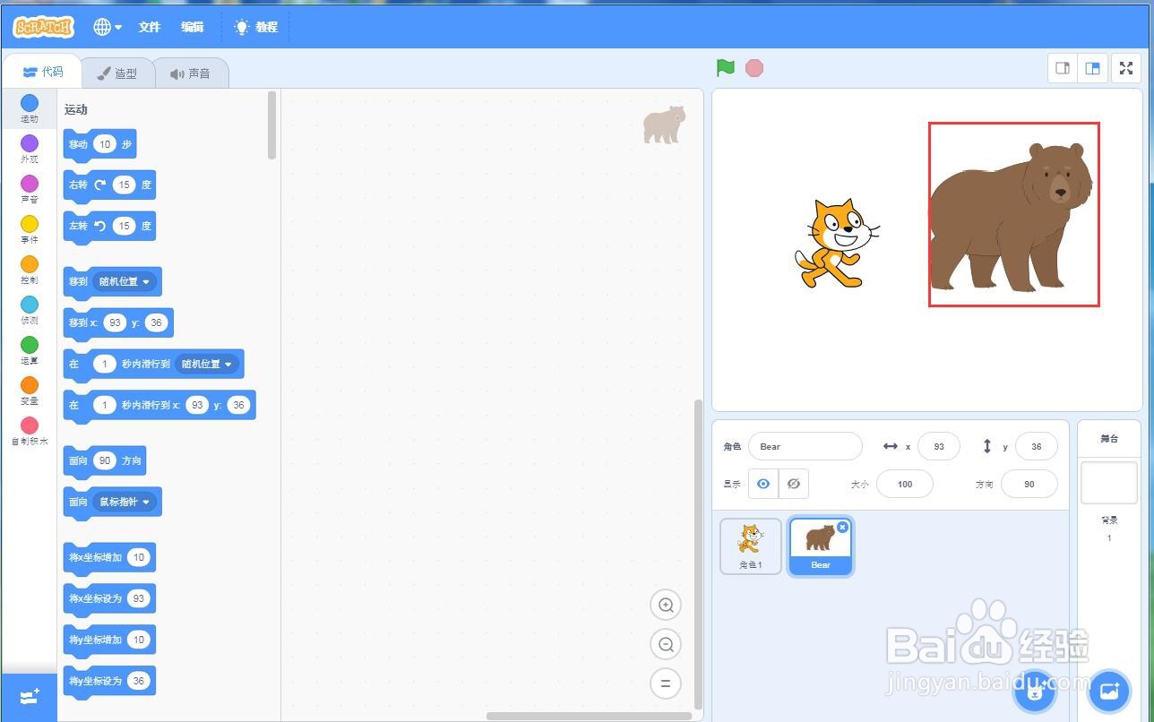Open the 编辑 menu

point(193,27)
